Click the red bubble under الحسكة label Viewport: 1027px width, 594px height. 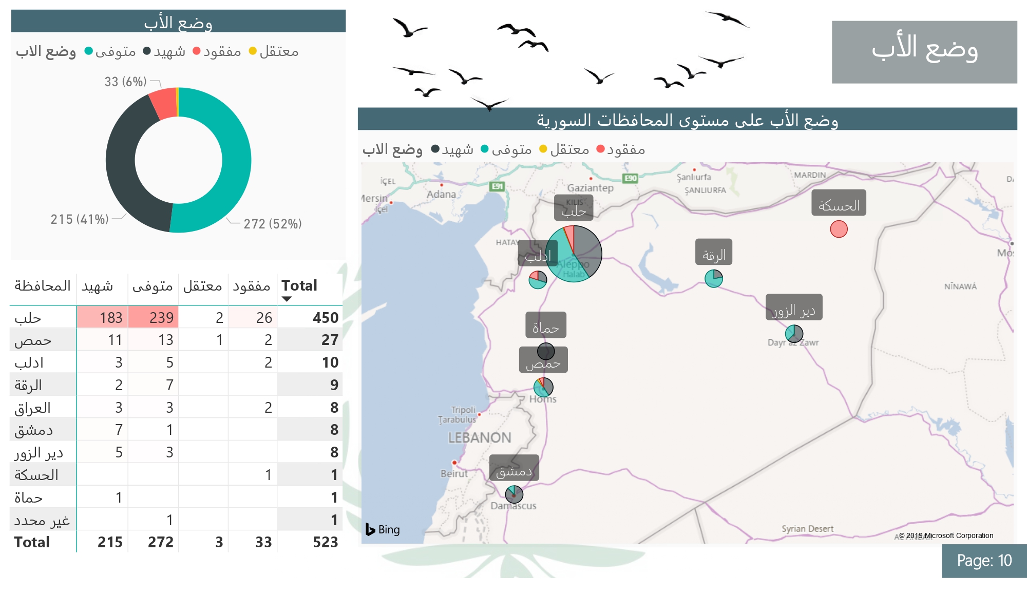(839, 229)
